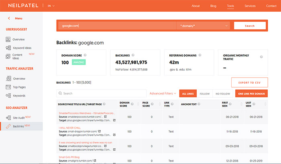Sort by Domain Score column arrows
The width and height of the screenshot is (281, 164).
click(138, 104)
